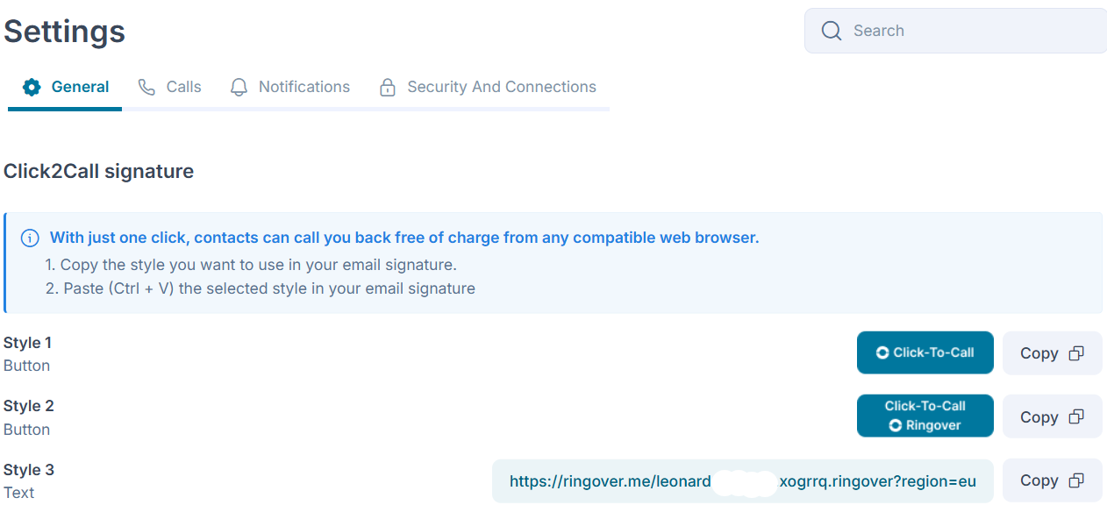The width and height of the screenshot is (1107, 505).
Task: Click the copy icon for Style 3
Action: tap(1076, 480)
